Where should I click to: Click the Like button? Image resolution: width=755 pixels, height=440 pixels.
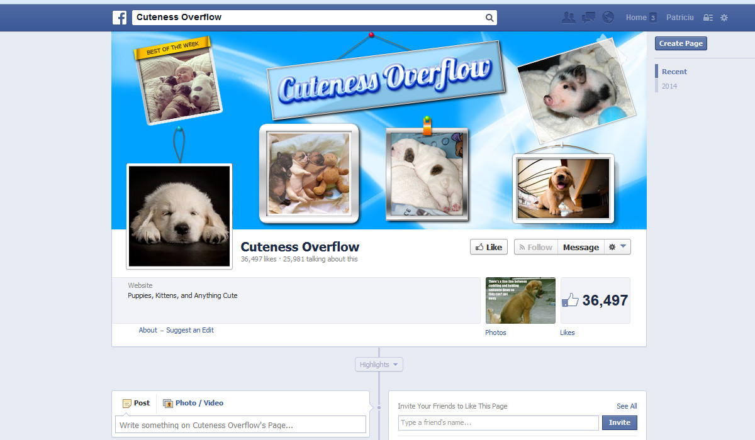[489, 247]
